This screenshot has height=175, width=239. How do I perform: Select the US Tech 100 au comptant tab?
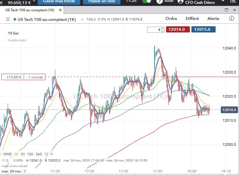point(30,10)
